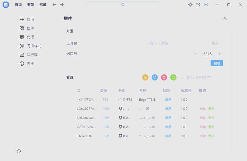
Task: Click the ID cell pQ8vSQ57A…
Action: pyautogui.click(x=87, y=109)
